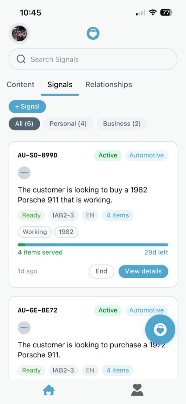Open the profile avatar photo

(19, 34)
